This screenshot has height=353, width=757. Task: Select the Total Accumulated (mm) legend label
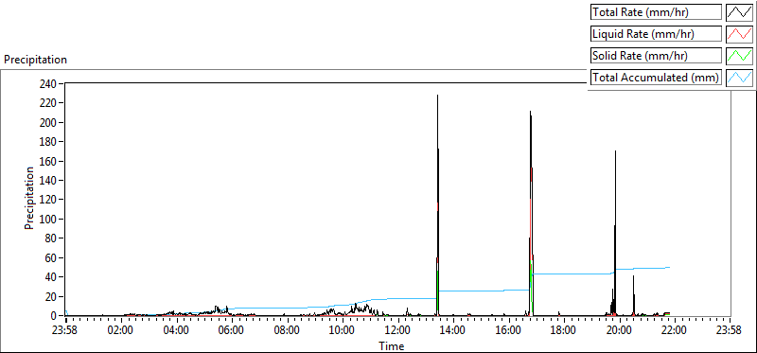pyautogui.click(x=656, y=78)
